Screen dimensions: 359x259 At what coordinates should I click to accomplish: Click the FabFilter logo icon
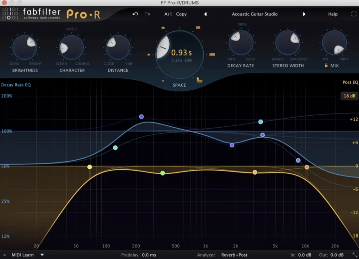10,13
